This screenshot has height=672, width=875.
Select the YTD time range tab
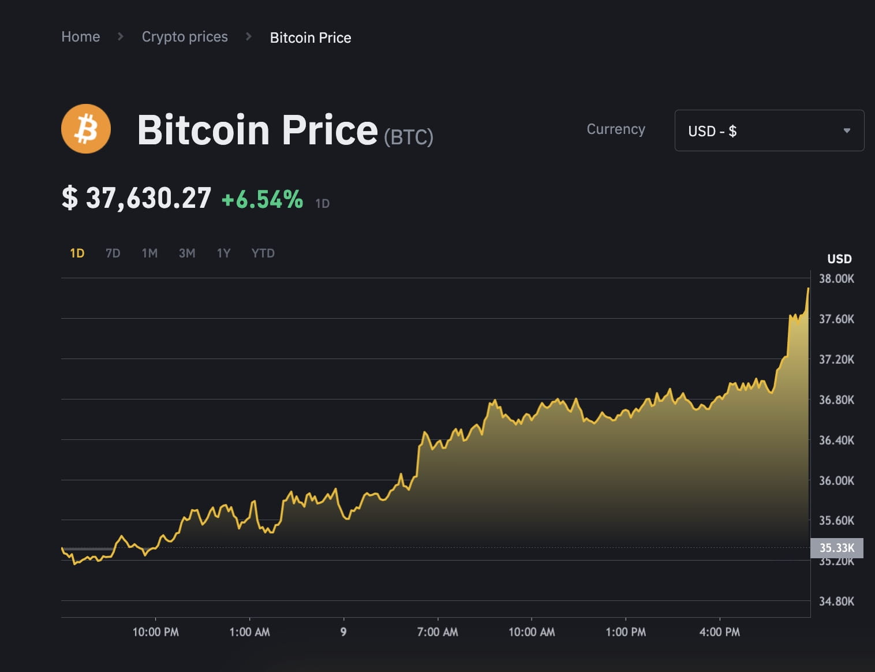(263, 253)
